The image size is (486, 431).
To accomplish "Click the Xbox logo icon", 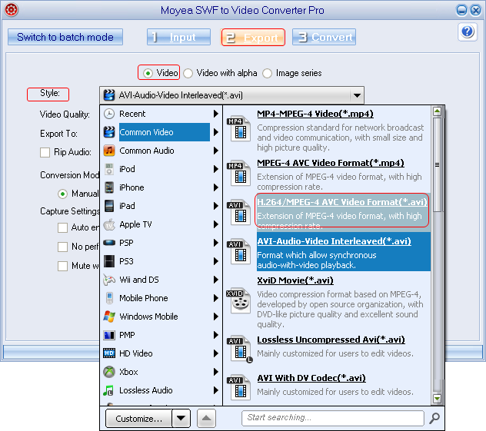I will (109, 372).
